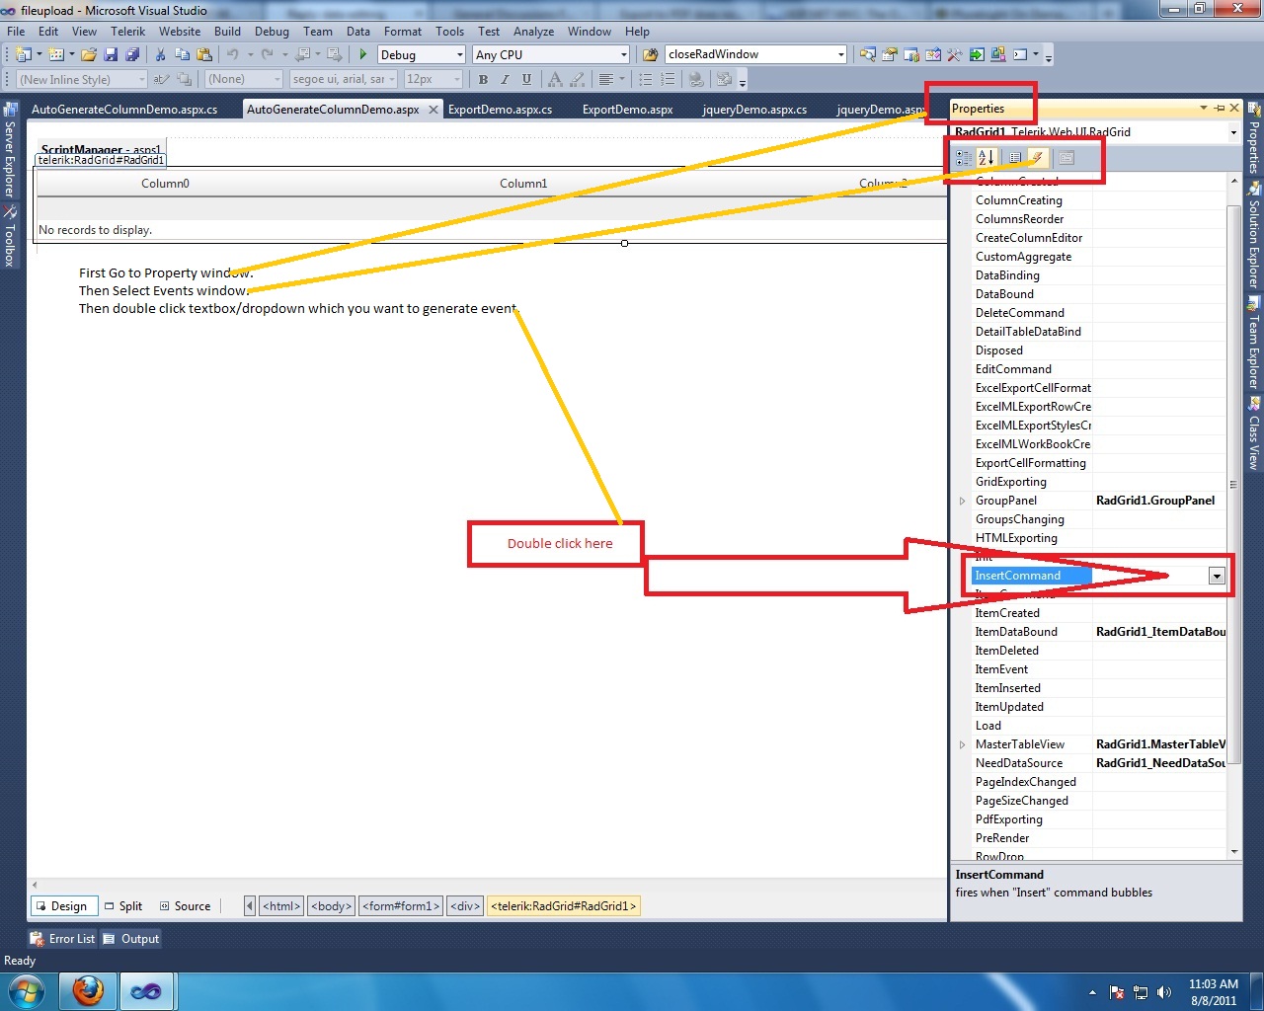The width and height of the screenshot is (1264, 1011).
Task: Save the current file with the floppy icon
Action: pos(111,55)
